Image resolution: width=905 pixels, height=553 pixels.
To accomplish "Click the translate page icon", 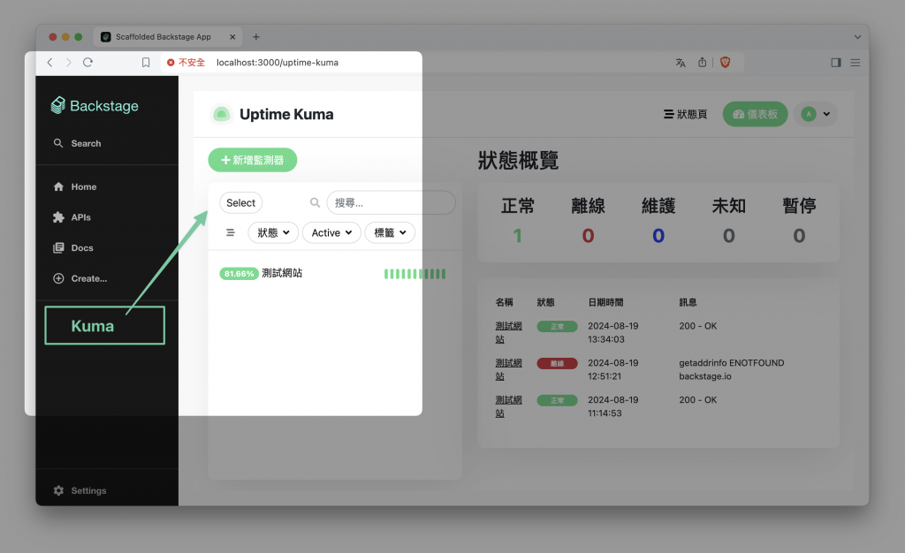I will tap(681, 62).
